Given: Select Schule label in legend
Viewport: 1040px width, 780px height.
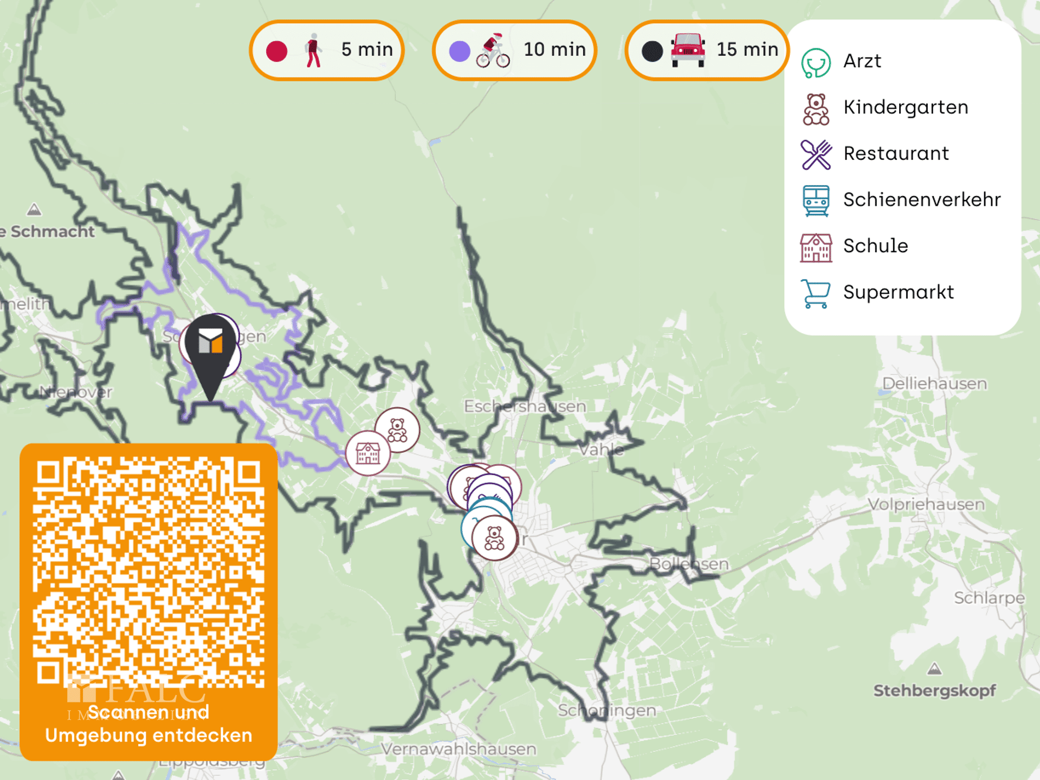Looking at the screenshot, I should [875, 246].
